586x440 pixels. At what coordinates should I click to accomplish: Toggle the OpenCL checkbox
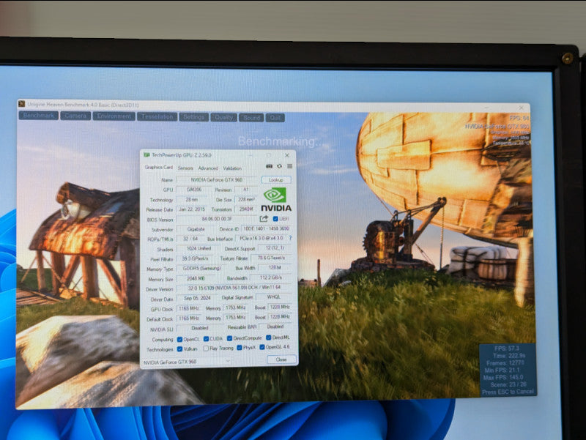pyautogui.click(x=179, y=340)
